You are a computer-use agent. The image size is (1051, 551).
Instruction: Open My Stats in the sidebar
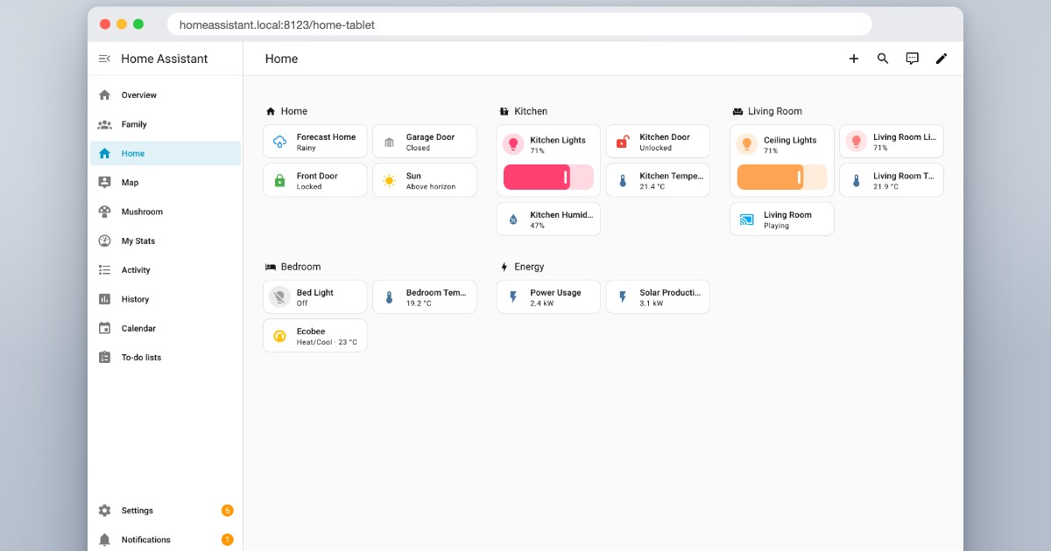166,241
